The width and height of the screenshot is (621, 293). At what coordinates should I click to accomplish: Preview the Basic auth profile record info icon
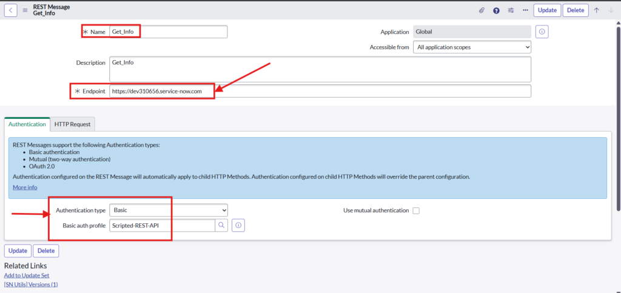pyautogui.click(x=238, y=225)
